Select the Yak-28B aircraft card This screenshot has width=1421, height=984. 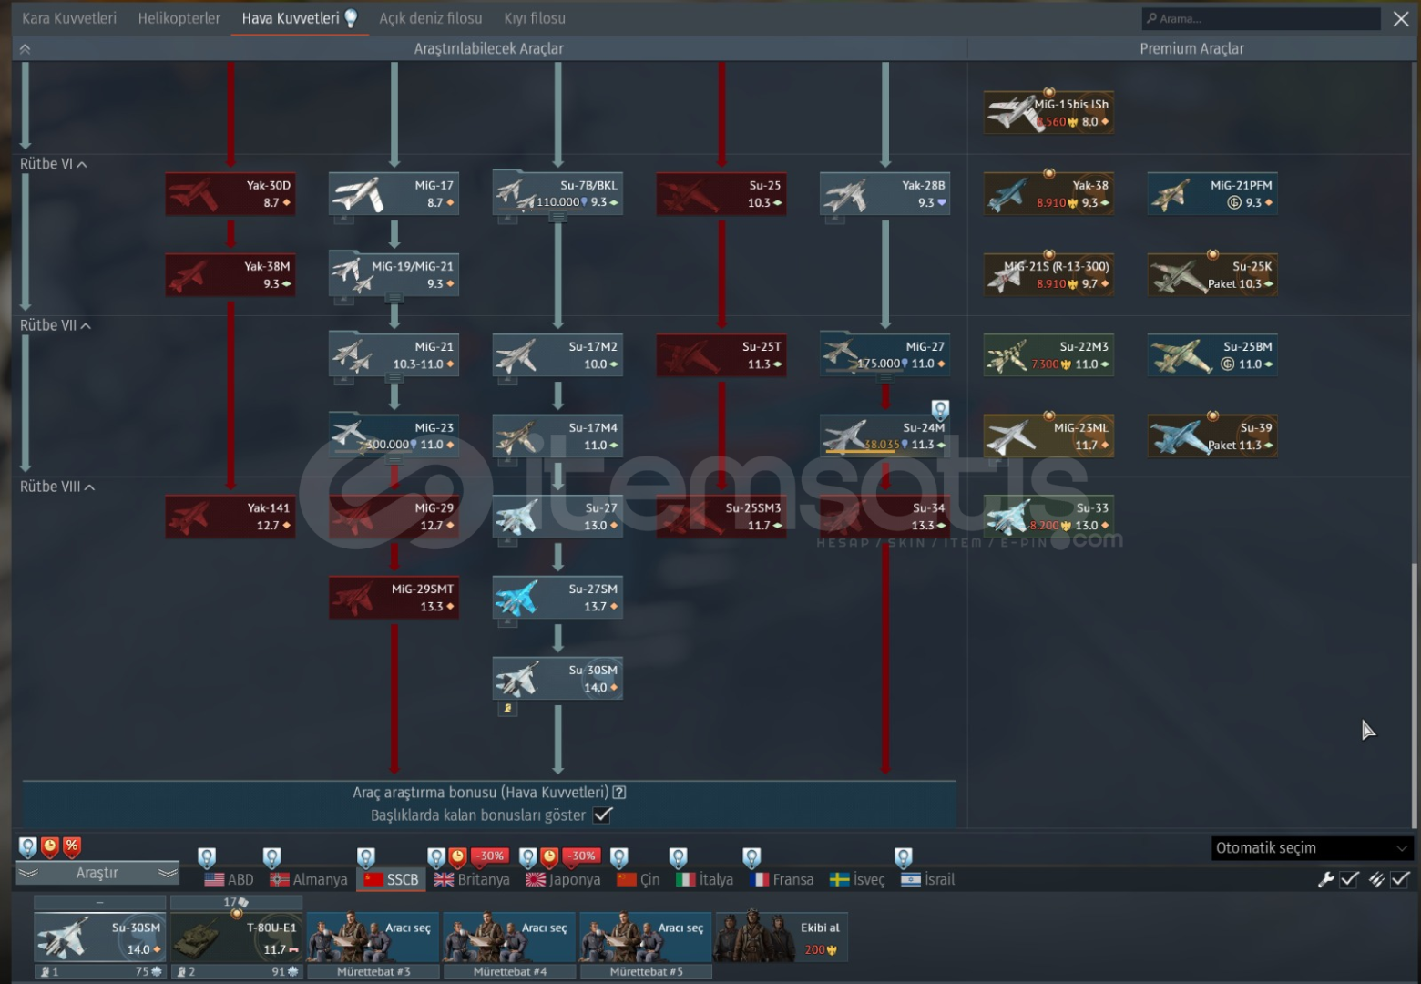885,194
